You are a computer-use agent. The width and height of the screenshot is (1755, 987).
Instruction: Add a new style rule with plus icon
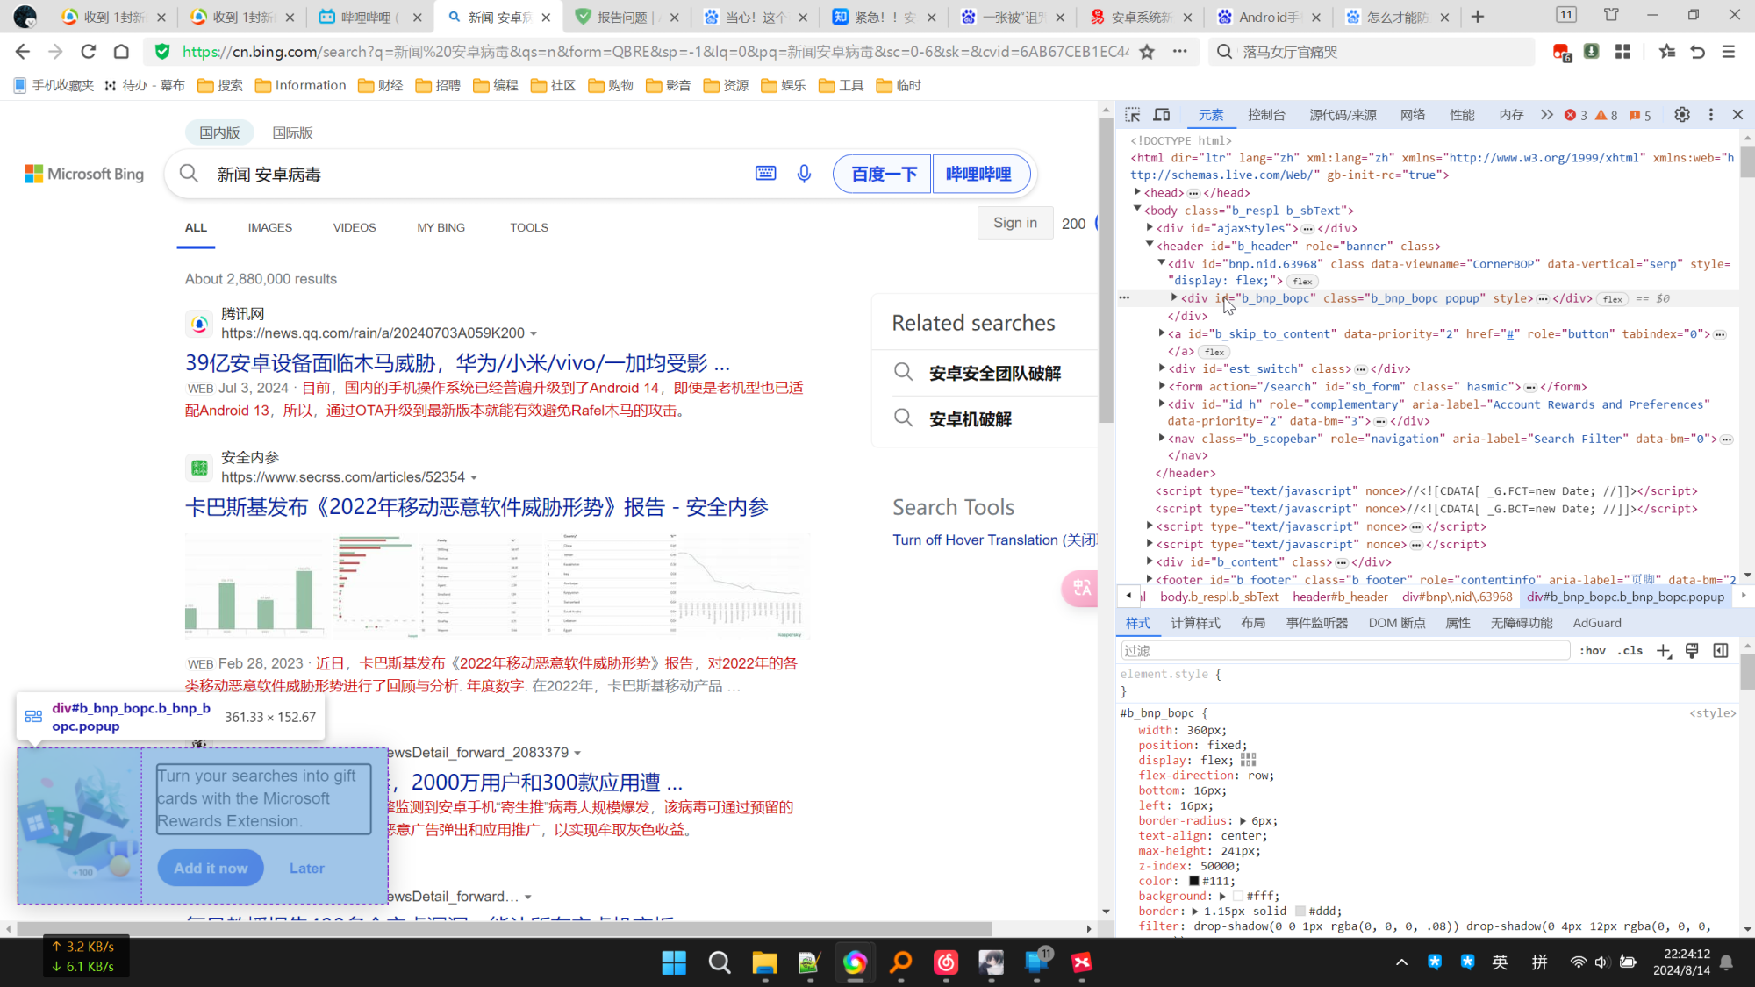(x=1664, y=650)
